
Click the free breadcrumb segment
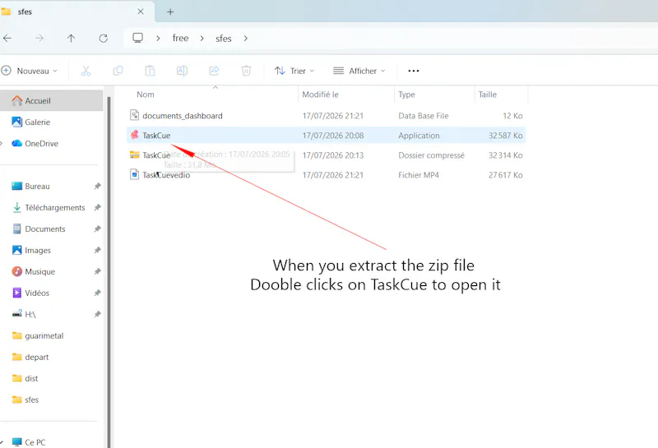point(180,38)
